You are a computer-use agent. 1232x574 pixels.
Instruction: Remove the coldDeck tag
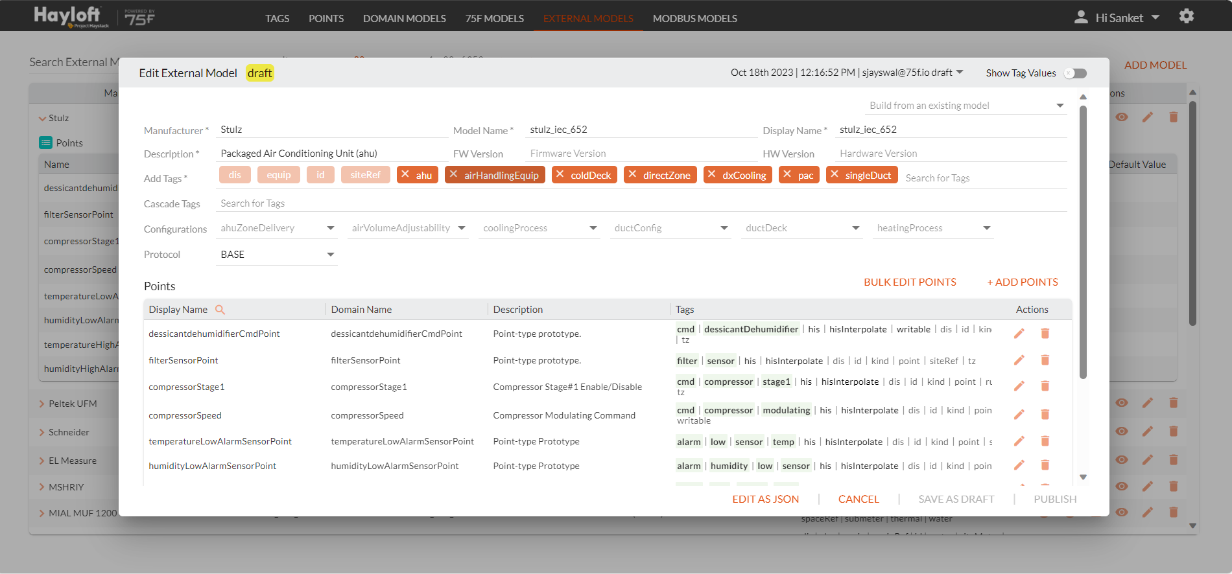(x=560, y=174)
